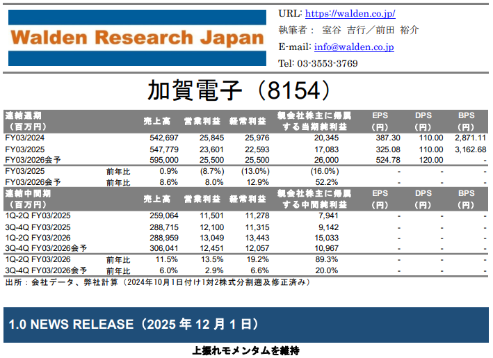Open the https://walden.co.jp/ URL link
Screen dimensions: 493x358
click(x=350, y=13)
